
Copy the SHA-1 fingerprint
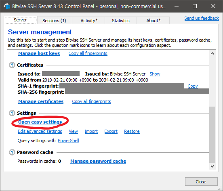[x=193, y=86]
